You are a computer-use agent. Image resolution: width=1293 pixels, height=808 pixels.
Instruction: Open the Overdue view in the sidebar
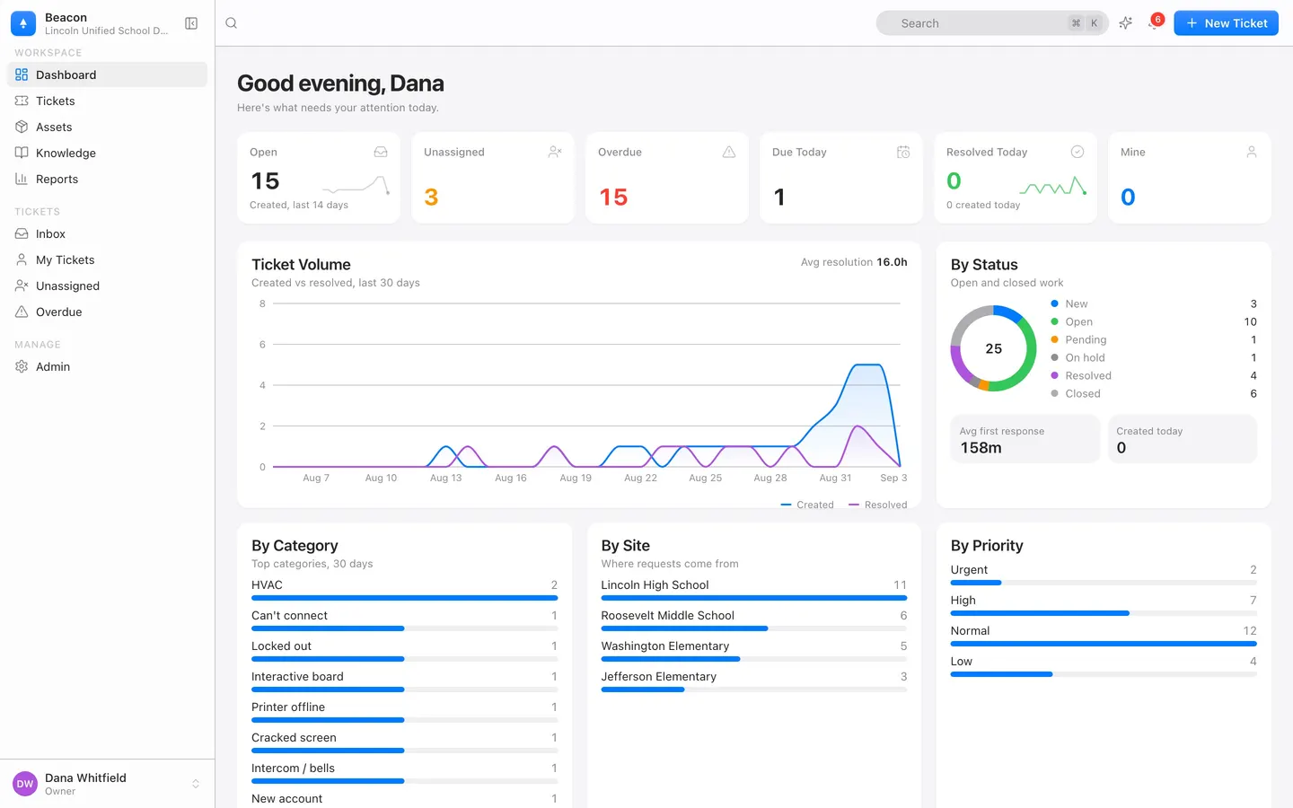[x=108, y=312]
